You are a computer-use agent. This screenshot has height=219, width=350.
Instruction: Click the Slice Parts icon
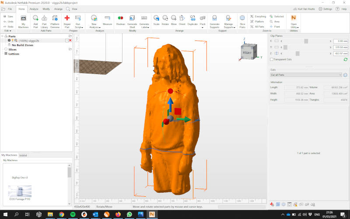coord(242,18)
